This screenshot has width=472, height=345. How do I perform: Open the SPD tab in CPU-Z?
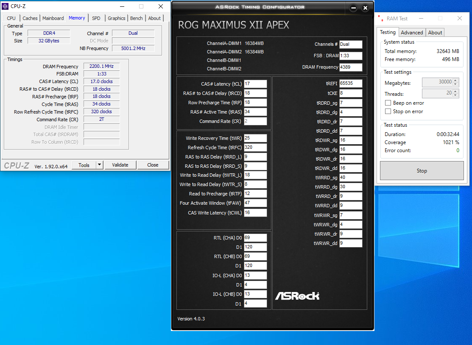click(96, 18)
